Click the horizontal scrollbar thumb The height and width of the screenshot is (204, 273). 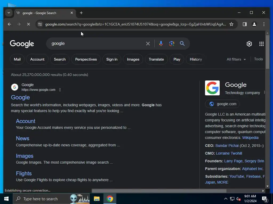159,191
